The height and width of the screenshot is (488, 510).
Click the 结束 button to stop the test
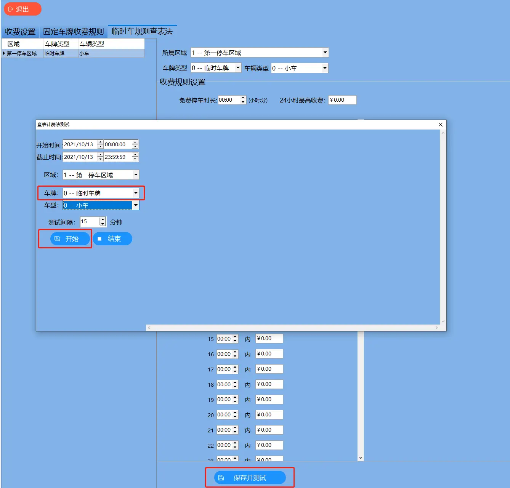tap(112, 239)
